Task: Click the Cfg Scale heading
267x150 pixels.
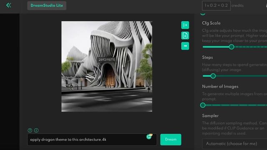Action: (x=212, y=23)
